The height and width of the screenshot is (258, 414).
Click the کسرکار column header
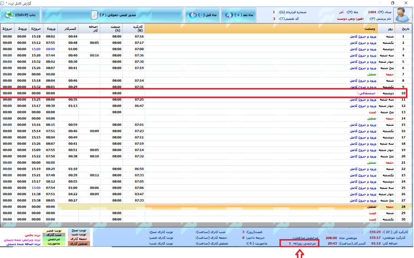68,29
